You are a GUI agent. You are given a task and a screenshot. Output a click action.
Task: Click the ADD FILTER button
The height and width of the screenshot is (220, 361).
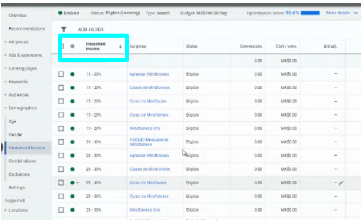point(90,29)
